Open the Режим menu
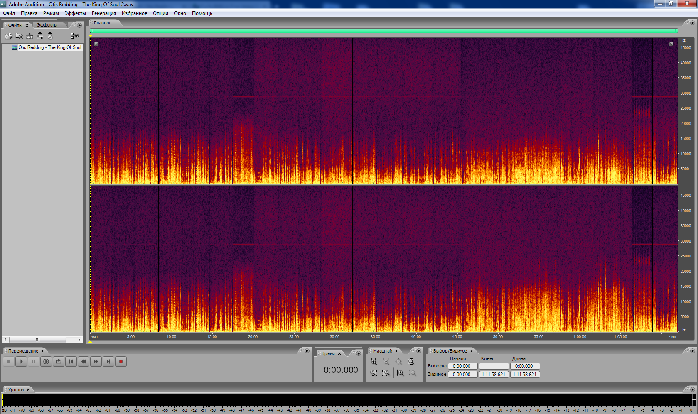 coord(51,13)
